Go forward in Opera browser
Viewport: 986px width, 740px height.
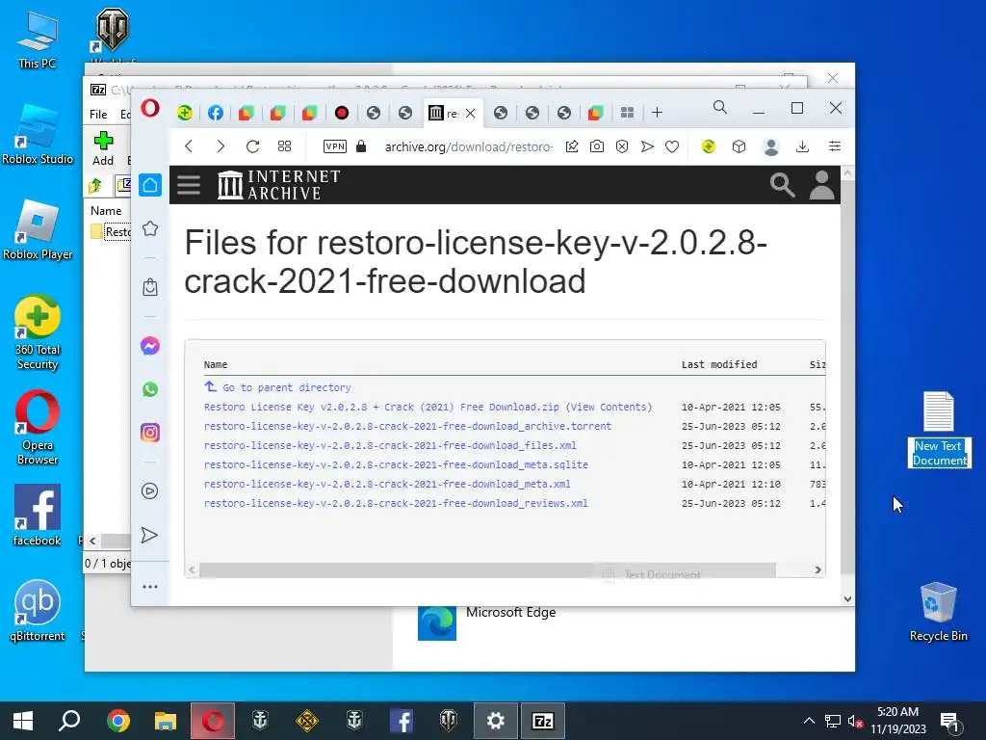[x=221, y=146]
